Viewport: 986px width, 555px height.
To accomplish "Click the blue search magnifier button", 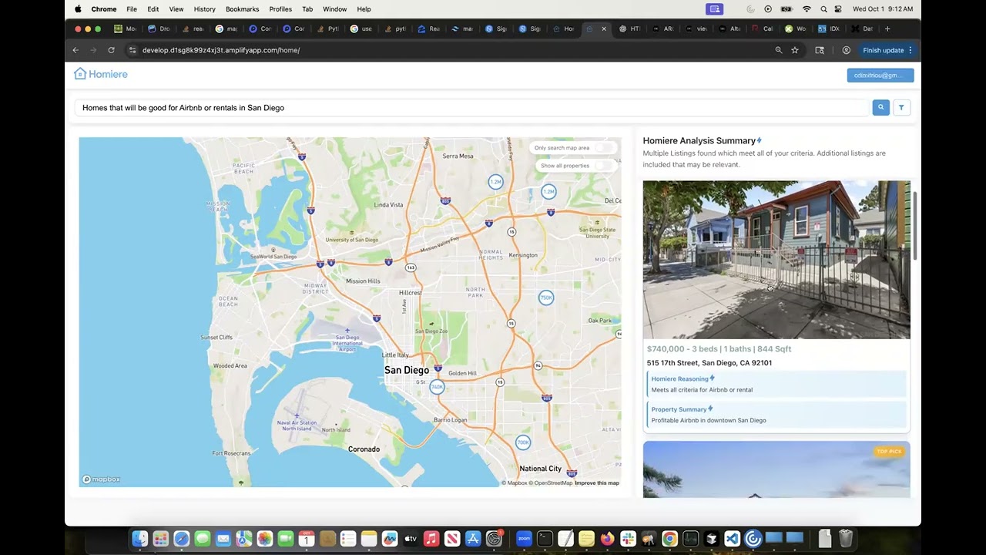I will (880, 108).
